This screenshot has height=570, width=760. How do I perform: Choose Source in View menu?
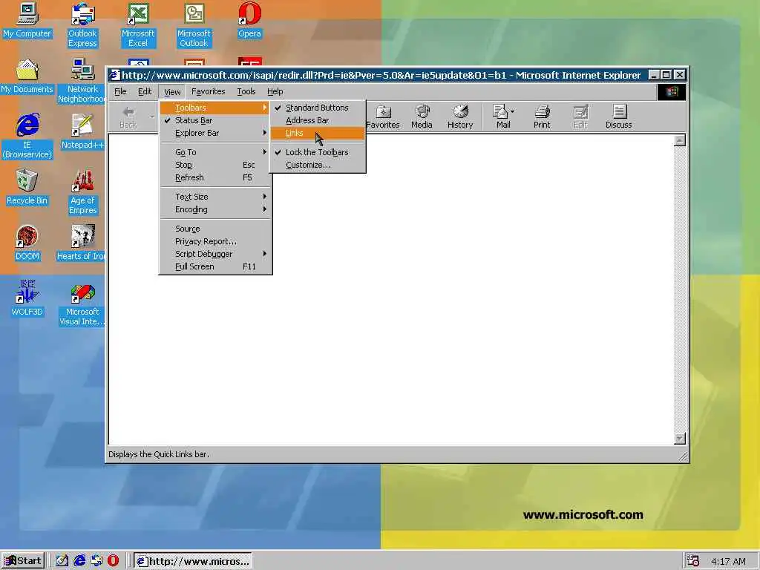tap(216, 229)
